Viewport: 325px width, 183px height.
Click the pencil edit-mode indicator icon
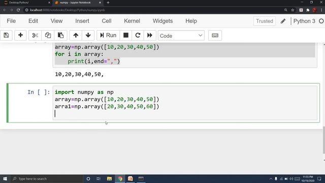283,21
